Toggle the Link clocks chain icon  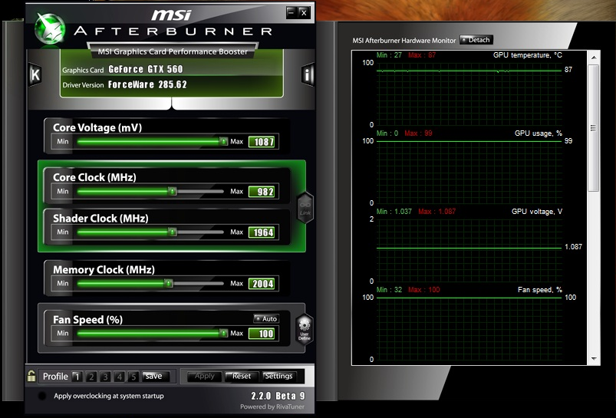pyautogui.click(x=305, y=208)
